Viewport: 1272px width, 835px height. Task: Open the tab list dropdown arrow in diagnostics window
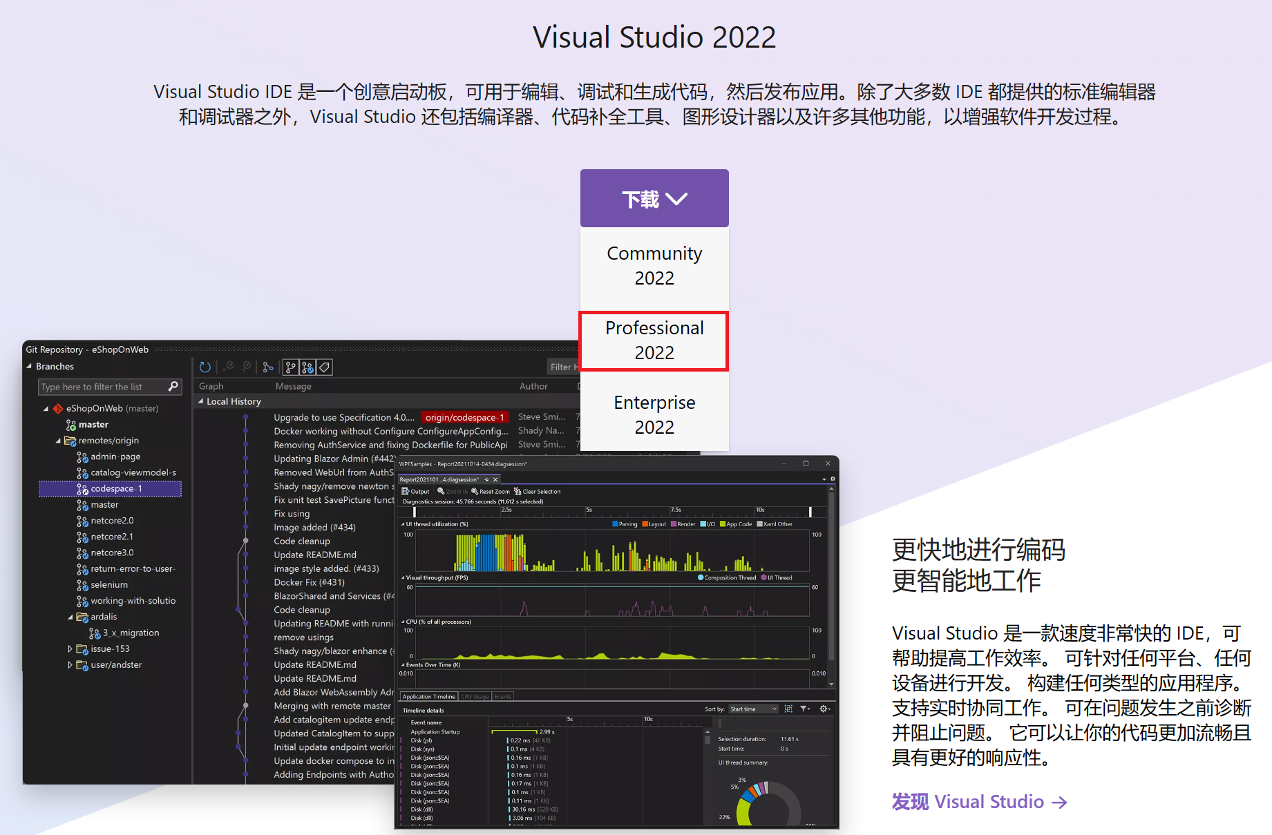(824, 479)
